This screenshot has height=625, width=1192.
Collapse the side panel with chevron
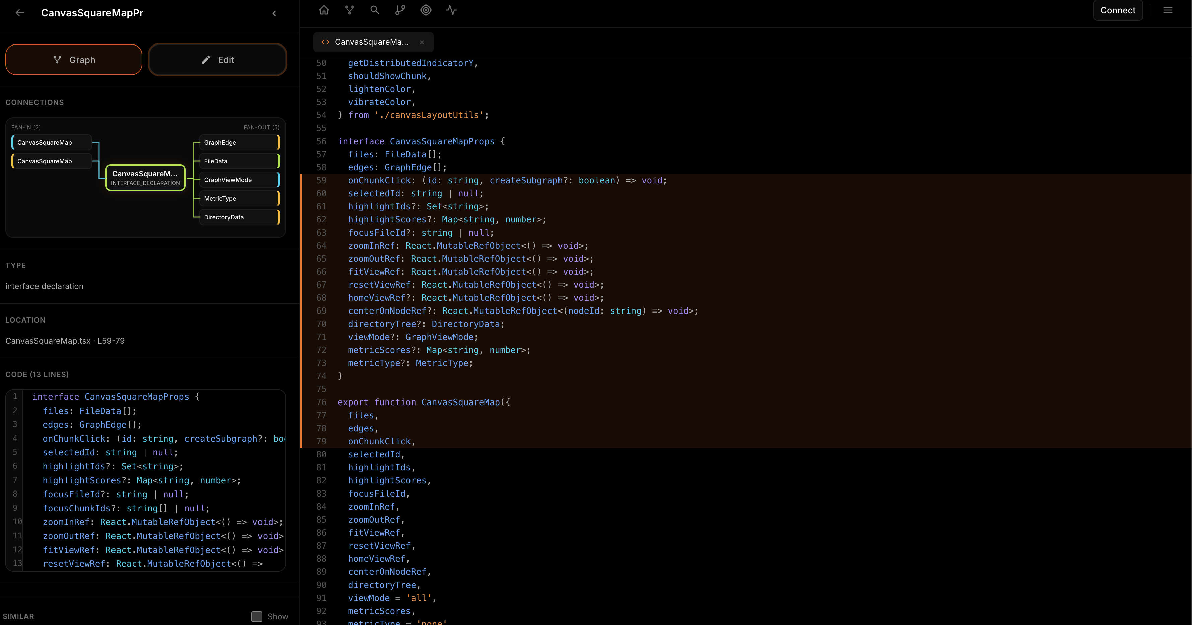point(275,13)
